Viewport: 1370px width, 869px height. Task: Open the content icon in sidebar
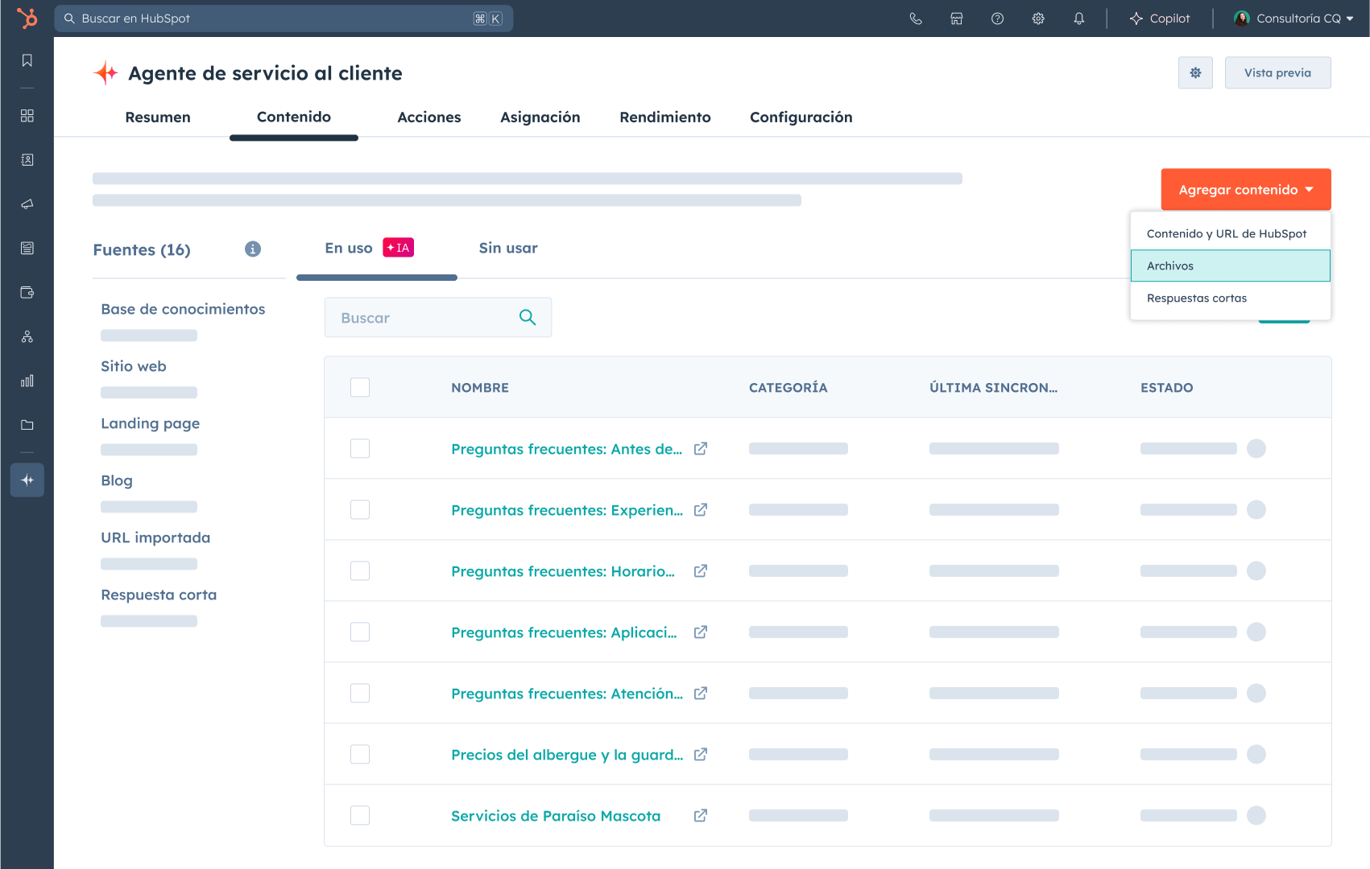pyautogui.click(x=27, y=248)
